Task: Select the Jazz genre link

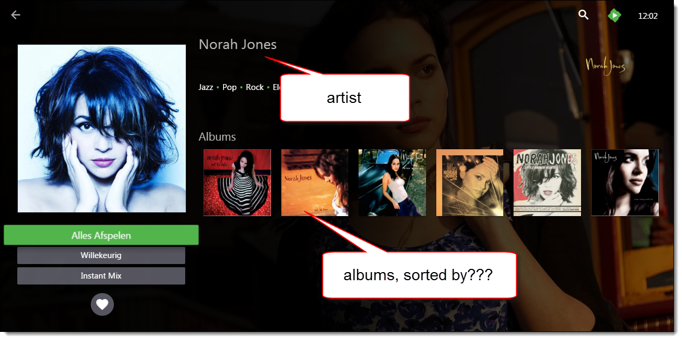Action: click(206, 87)
